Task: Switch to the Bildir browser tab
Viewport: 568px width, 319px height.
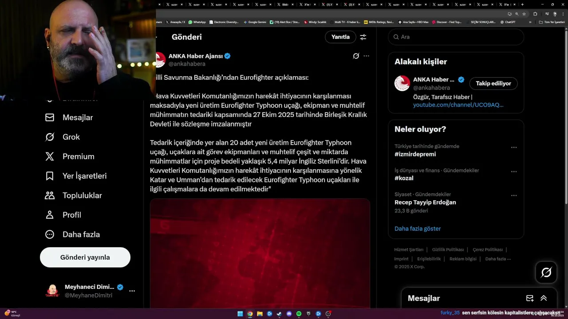Action: pyautogui.click(x=286, y=4)
